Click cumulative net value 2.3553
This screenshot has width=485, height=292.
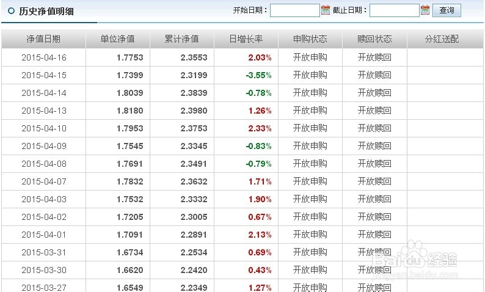click(x=194, y=57)
